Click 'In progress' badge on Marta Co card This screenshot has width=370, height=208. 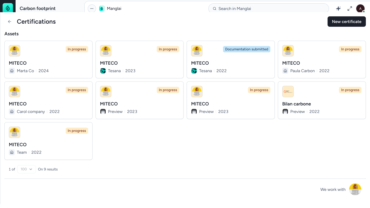pyautogui.click(x=77, y=49)
